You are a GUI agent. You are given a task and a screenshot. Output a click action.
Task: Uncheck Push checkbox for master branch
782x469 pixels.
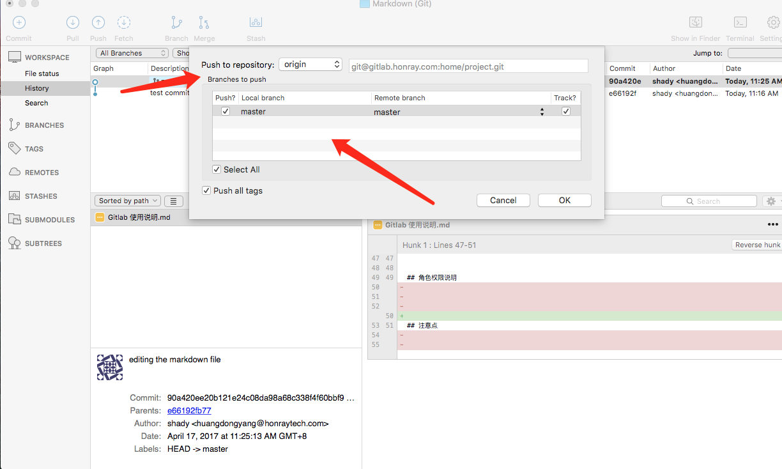[226, 111]
